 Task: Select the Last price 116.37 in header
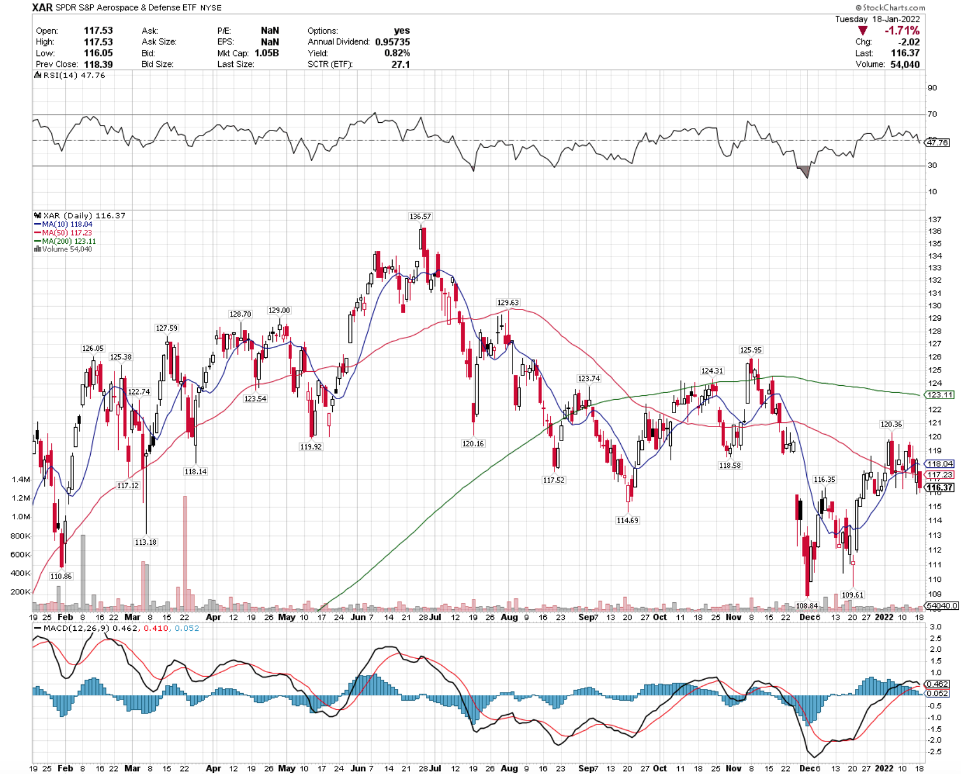905,53
